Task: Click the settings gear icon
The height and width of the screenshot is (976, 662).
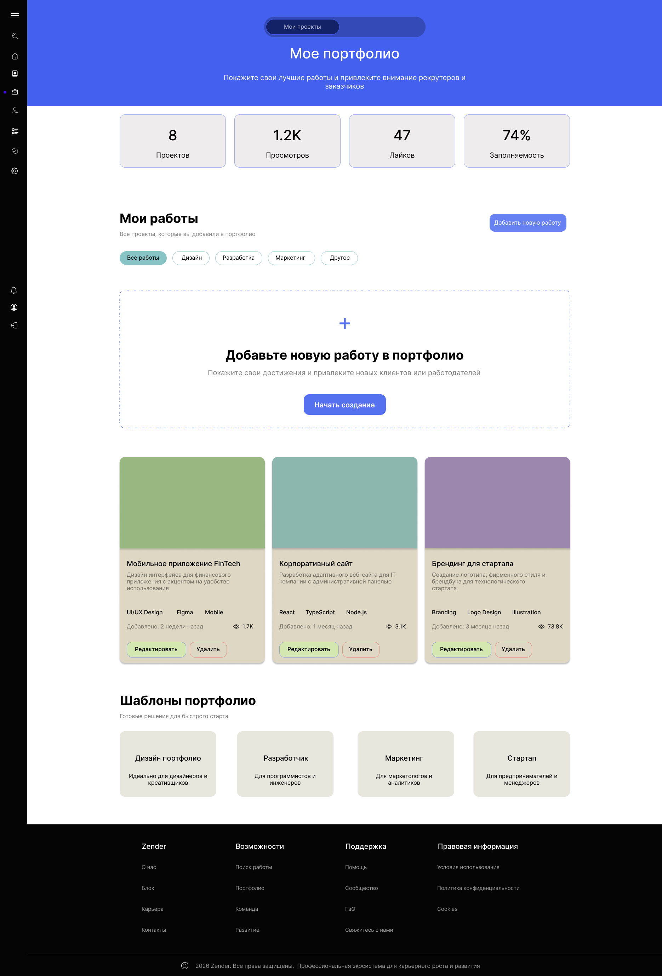Action: click(x=15, y=171)
